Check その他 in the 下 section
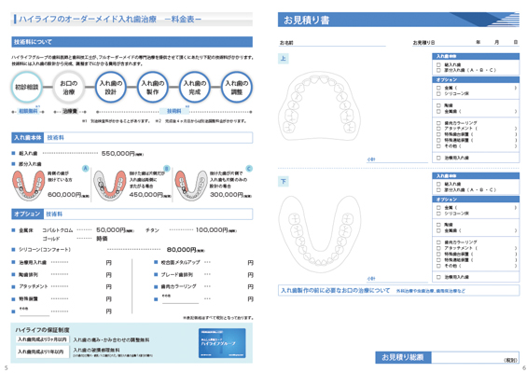Screen dimensions: 527x373 coord(438,266)
